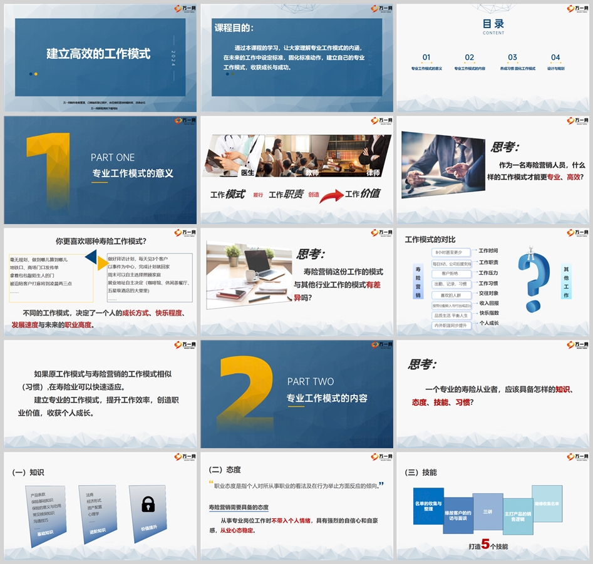Open the PART TWO section slide
This screenshot has width=593, height=564.
click(x=297, y=394)
